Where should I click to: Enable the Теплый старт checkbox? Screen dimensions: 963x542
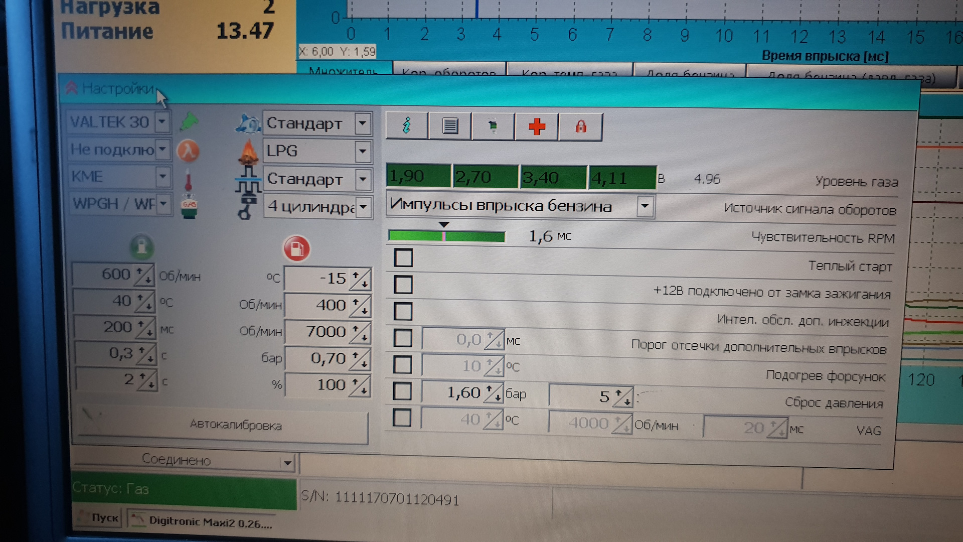[x=403, y=258]
